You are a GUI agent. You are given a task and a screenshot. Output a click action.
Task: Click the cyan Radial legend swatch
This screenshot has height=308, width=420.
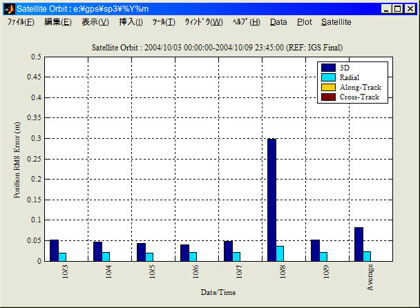pos(329,77)
